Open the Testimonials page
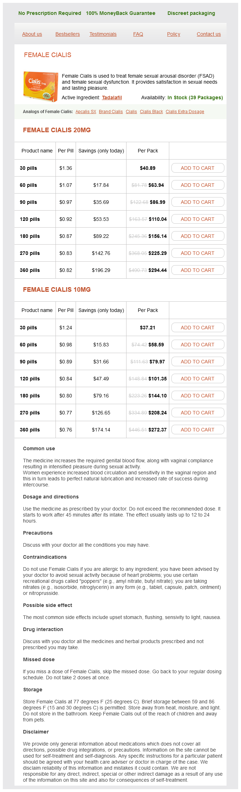 pyautogui.click(x=103, y=34)
